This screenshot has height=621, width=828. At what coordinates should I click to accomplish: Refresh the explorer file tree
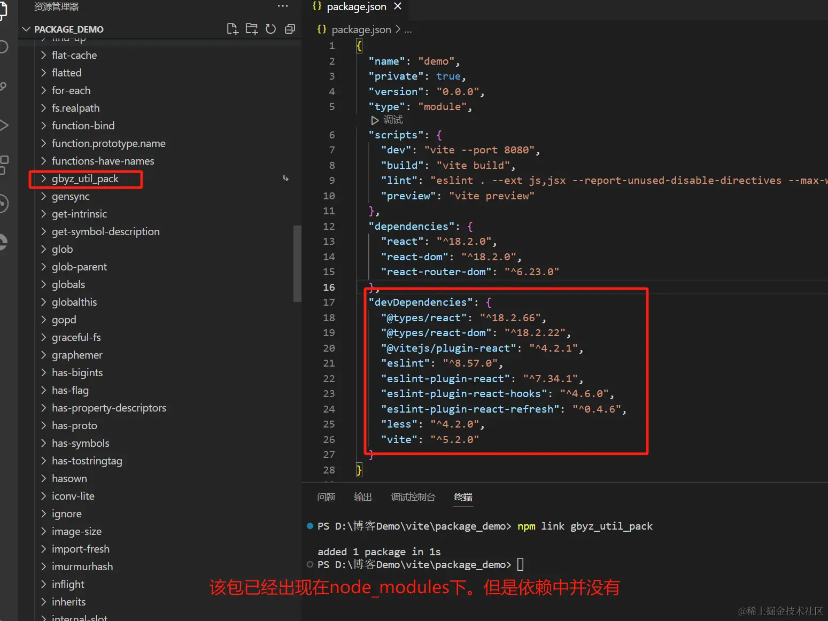pyautogui.click(x=270, y=29)
